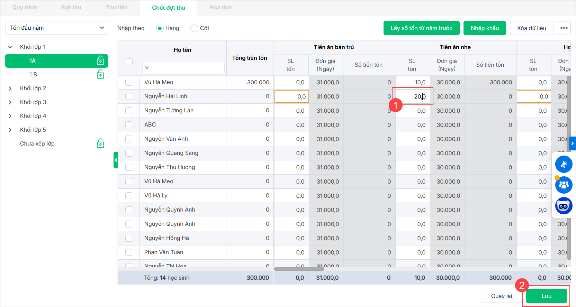
Task: Click the filter icon under Họ tên
Action: pos(147,68)
